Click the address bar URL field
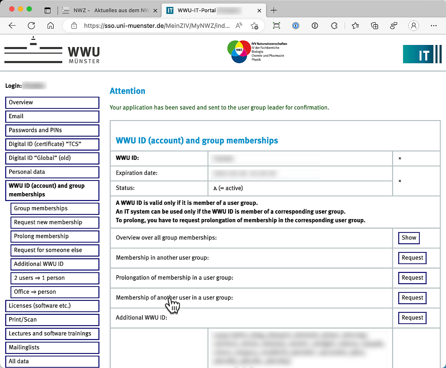The height and width of the screenshot is (368, 446). (x=156, y=26)
